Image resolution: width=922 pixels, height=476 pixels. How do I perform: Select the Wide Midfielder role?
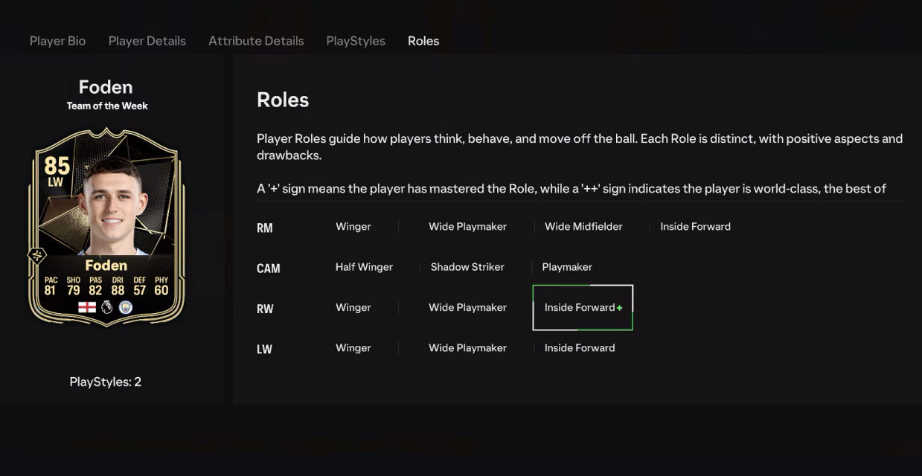[583, 227]
